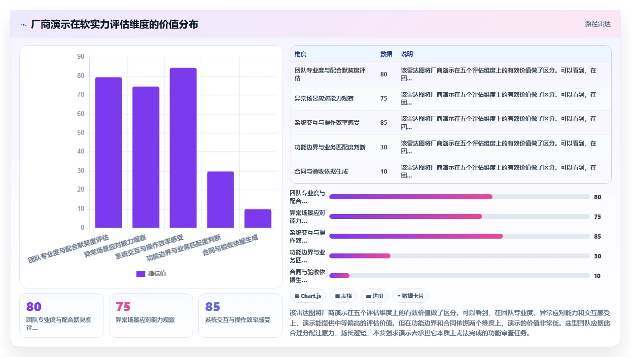Click the lightning icon beside the title

24,25
